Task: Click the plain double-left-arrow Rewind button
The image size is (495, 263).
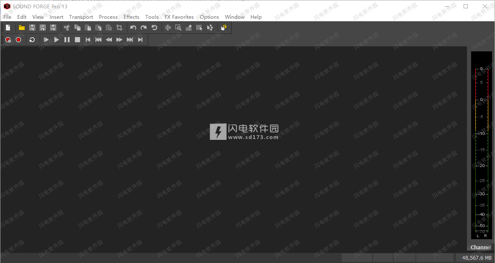Action: click(x=108, y=40)
